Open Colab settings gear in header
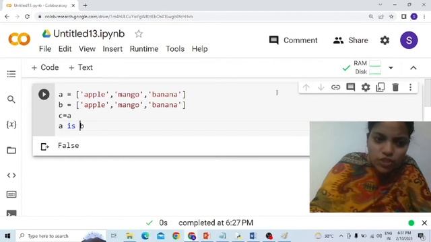 click(x=385, y=40)
